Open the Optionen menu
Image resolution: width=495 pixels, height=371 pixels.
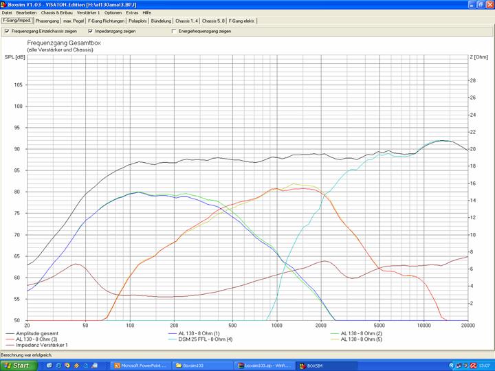coord(113,12)
